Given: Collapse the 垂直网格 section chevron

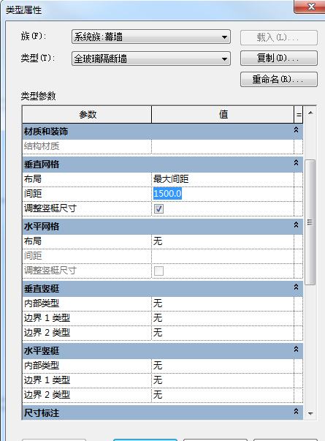Looking at the screenshot, I should click(x=296, y=163).
